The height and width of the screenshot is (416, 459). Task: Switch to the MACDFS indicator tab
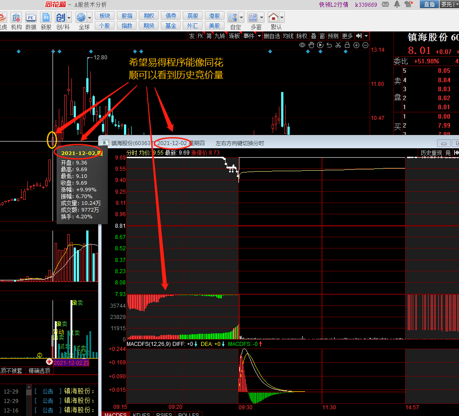115,414
